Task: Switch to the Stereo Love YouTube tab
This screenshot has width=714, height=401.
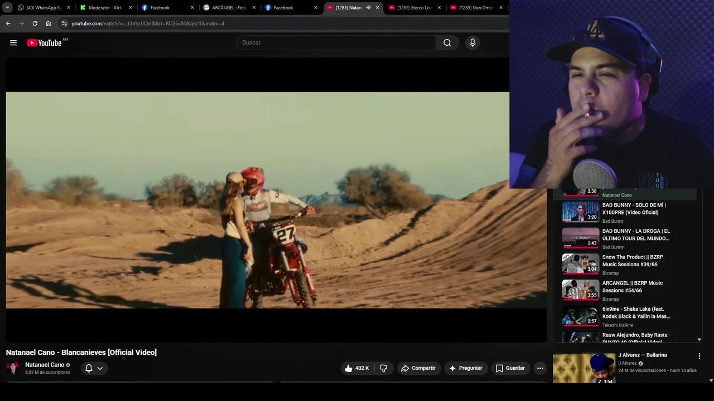Action: 414,8
